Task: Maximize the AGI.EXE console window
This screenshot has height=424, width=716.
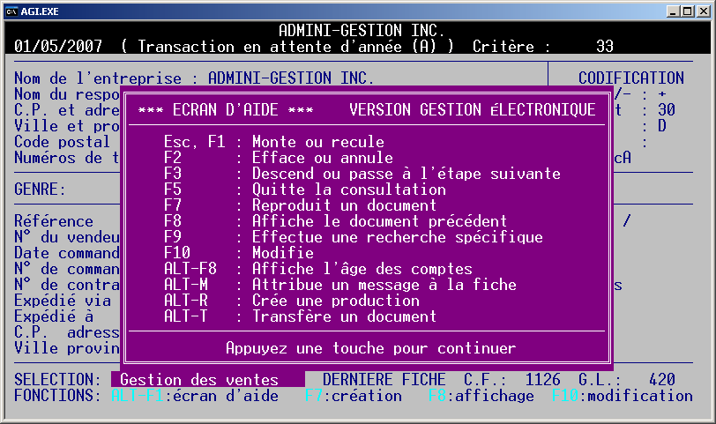Action: click(x=683, y=11)
